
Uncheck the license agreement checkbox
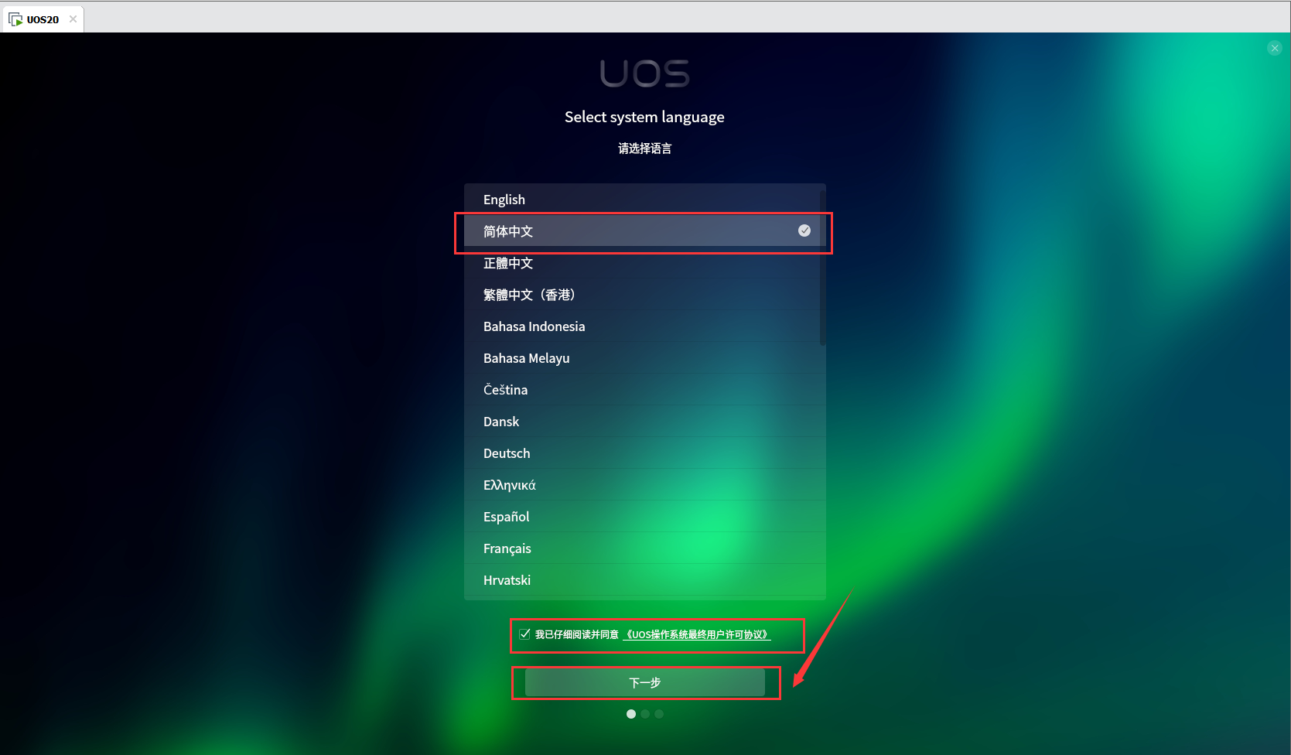(524, 634)
